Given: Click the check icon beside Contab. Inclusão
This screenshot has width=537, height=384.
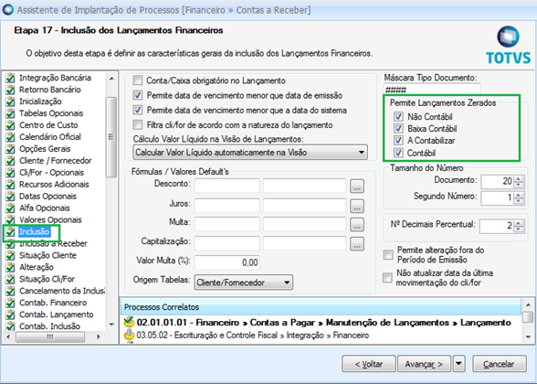Looking at the screenshot, I should [10, 326].
